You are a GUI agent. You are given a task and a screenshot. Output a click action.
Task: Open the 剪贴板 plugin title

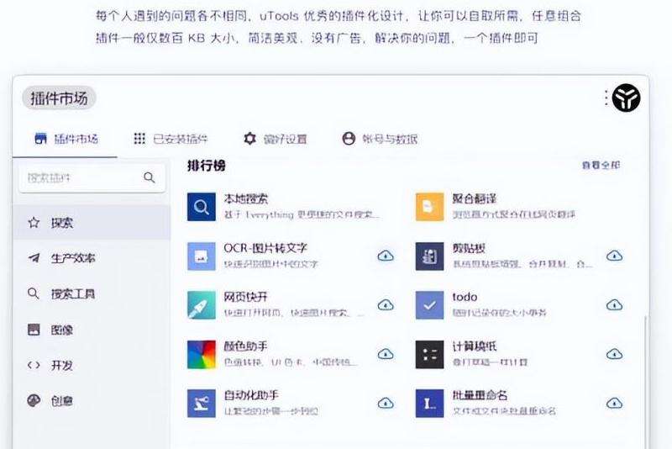(x=469, y=248)
